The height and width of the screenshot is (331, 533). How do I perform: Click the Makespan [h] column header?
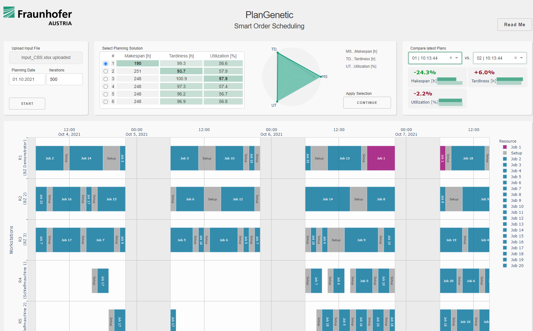pyautogui.click(x=138, y=56)
